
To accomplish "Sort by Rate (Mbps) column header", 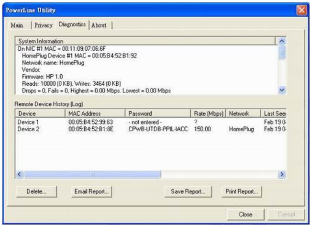I will [x=209, y=113].
